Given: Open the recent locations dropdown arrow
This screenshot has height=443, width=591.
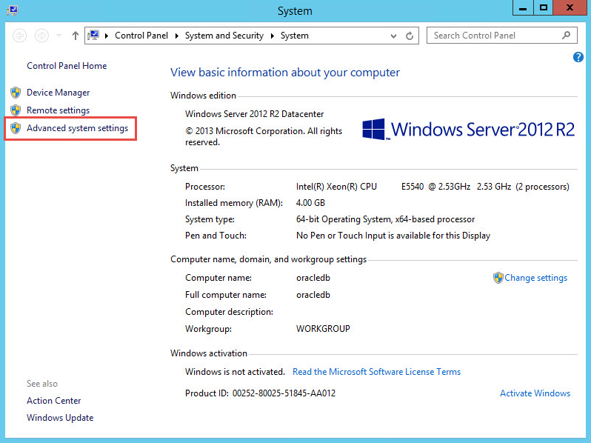Looking at the screenshot, I should point(59,36).
